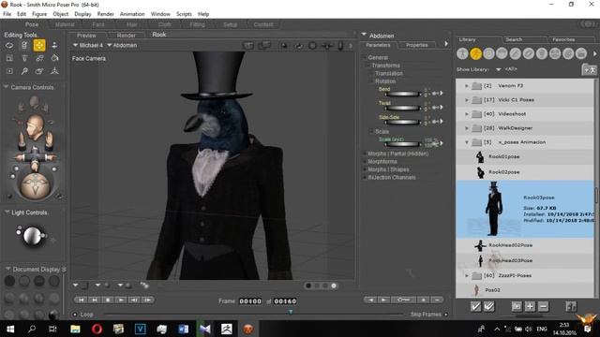Open the Faces library category icon
Screen dimensions: 600x337
(x=488, y=54)
